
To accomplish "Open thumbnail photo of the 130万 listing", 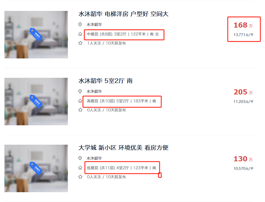I will pyautogui.click(x=36, y=168).
